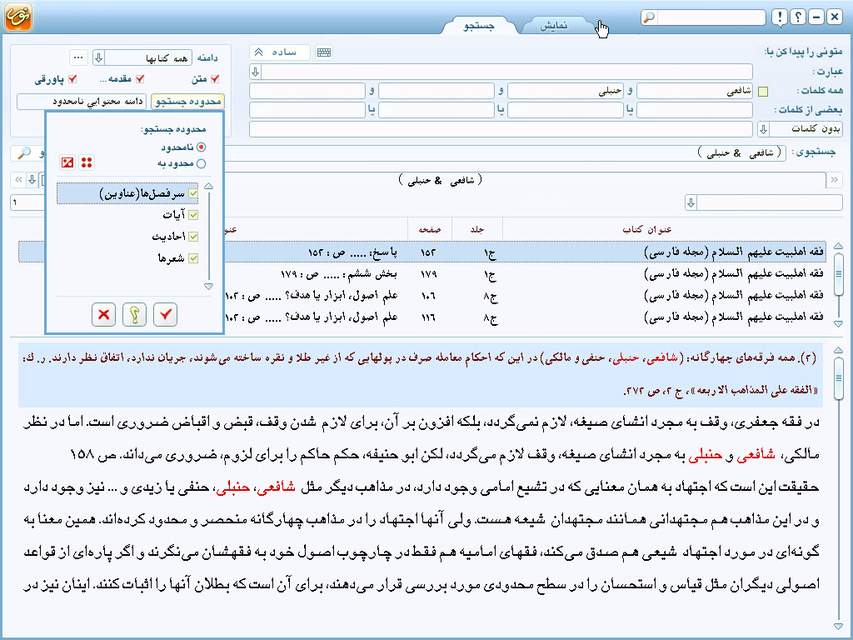Open the نمایش tab
The image size is (853, 640).
(554, 26)
